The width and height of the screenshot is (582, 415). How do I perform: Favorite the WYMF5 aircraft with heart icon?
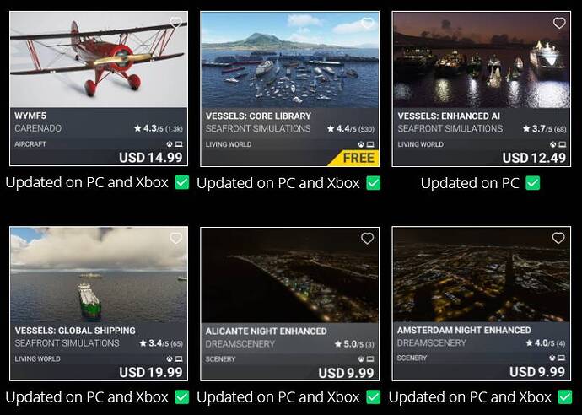pos(176,23)
